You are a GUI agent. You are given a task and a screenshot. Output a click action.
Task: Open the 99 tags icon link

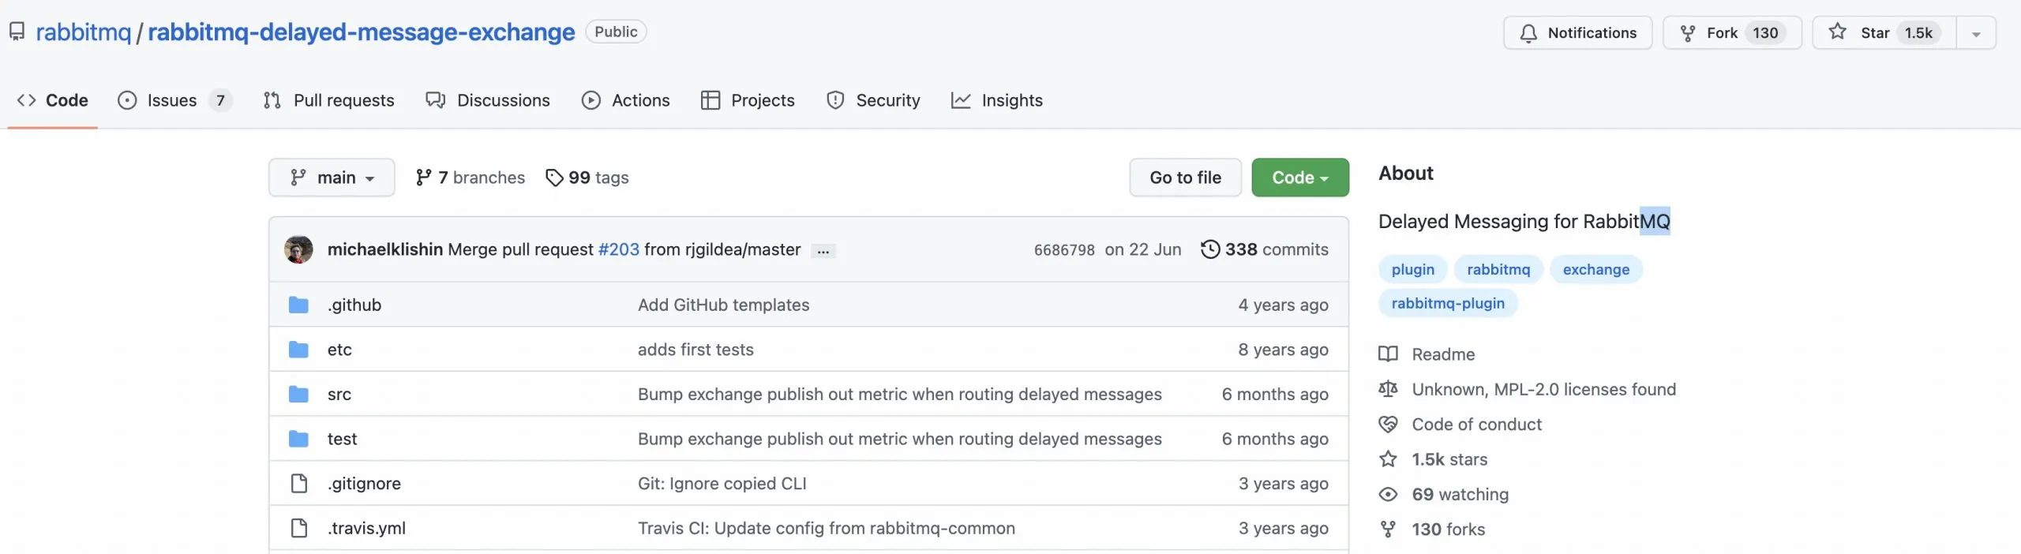(x=555, y=178)
